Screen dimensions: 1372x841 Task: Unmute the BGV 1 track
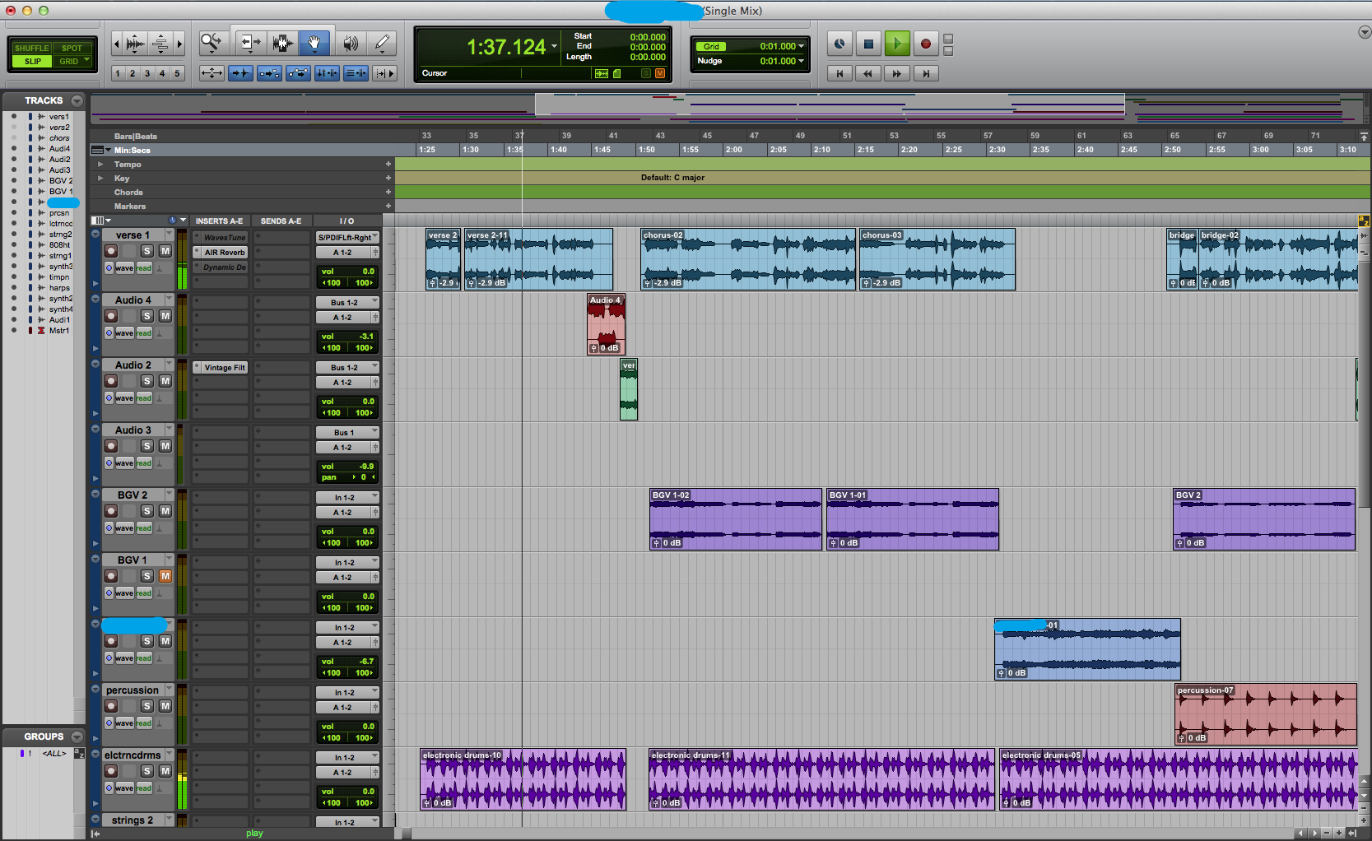[165, 576]
